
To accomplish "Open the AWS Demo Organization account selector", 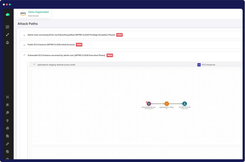I will [x=35, y=14].
